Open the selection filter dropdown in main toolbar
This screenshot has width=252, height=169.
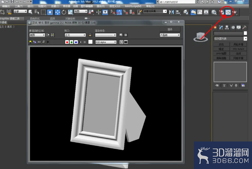coord(20,11)
